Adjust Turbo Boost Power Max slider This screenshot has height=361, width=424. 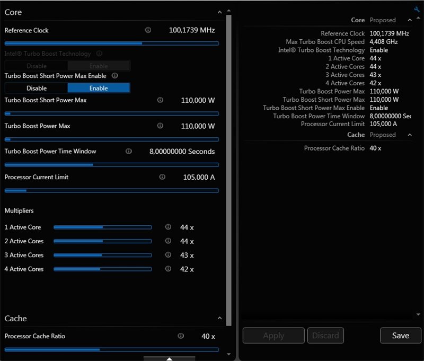tap(112, 139)
